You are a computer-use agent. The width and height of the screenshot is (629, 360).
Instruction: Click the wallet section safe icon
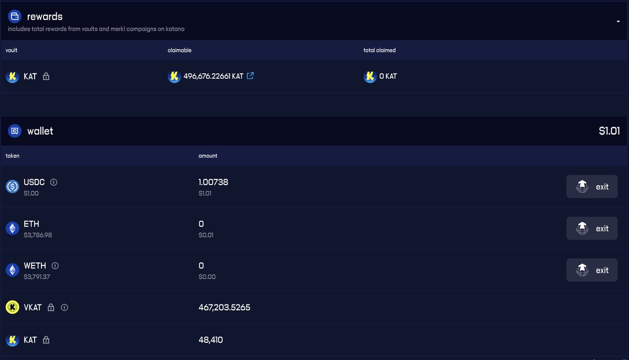coord(15,131)
